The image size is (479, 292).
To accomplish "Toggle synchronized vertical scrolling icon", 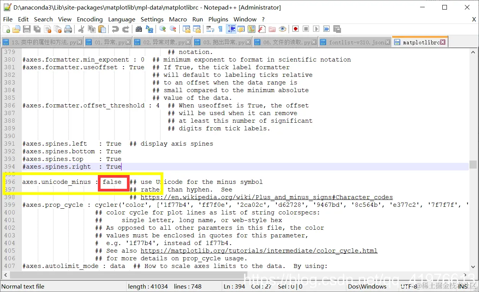I will (187, 29).
